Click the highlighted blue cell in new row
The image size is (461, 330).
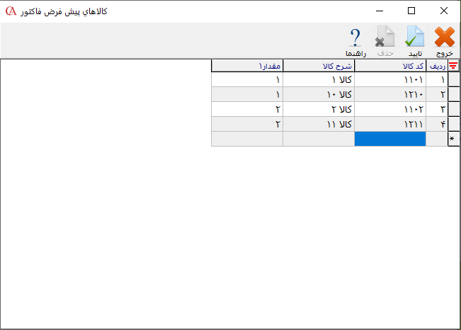pyautogui.click(x=390, y=140)
